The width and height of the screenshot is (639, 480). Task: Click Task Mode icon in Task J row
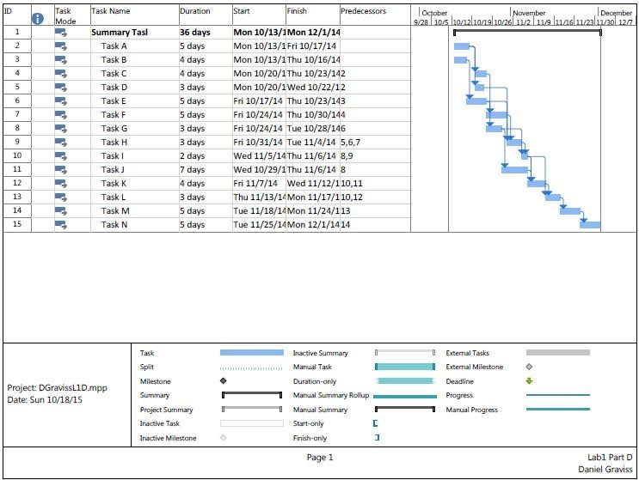click(x=61, y=170)
